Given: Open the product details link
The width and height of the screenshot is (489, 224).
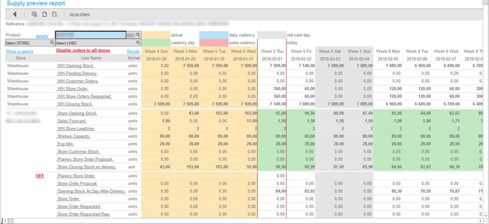Looking at the screenshot, I should point(42,36).
